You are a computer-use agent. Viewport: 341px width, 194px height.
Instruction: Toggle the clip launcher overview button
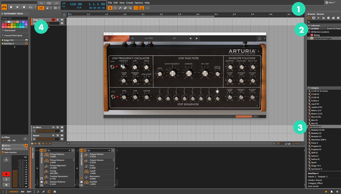[x=4, y=7]
